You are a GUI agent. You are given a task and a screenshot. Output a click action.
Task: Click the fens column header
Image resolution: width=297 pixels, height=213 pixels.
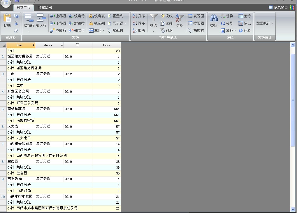coord(106,45)
